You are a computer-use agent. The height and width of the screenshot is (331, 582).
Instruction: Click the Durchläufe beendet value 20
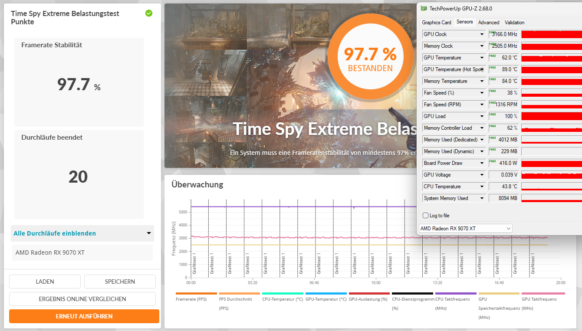78,177
